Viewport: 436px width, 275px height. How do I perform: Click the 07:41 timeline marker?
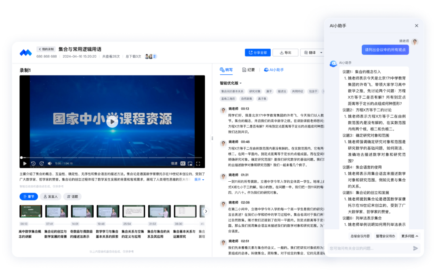[x=50, y=224]
